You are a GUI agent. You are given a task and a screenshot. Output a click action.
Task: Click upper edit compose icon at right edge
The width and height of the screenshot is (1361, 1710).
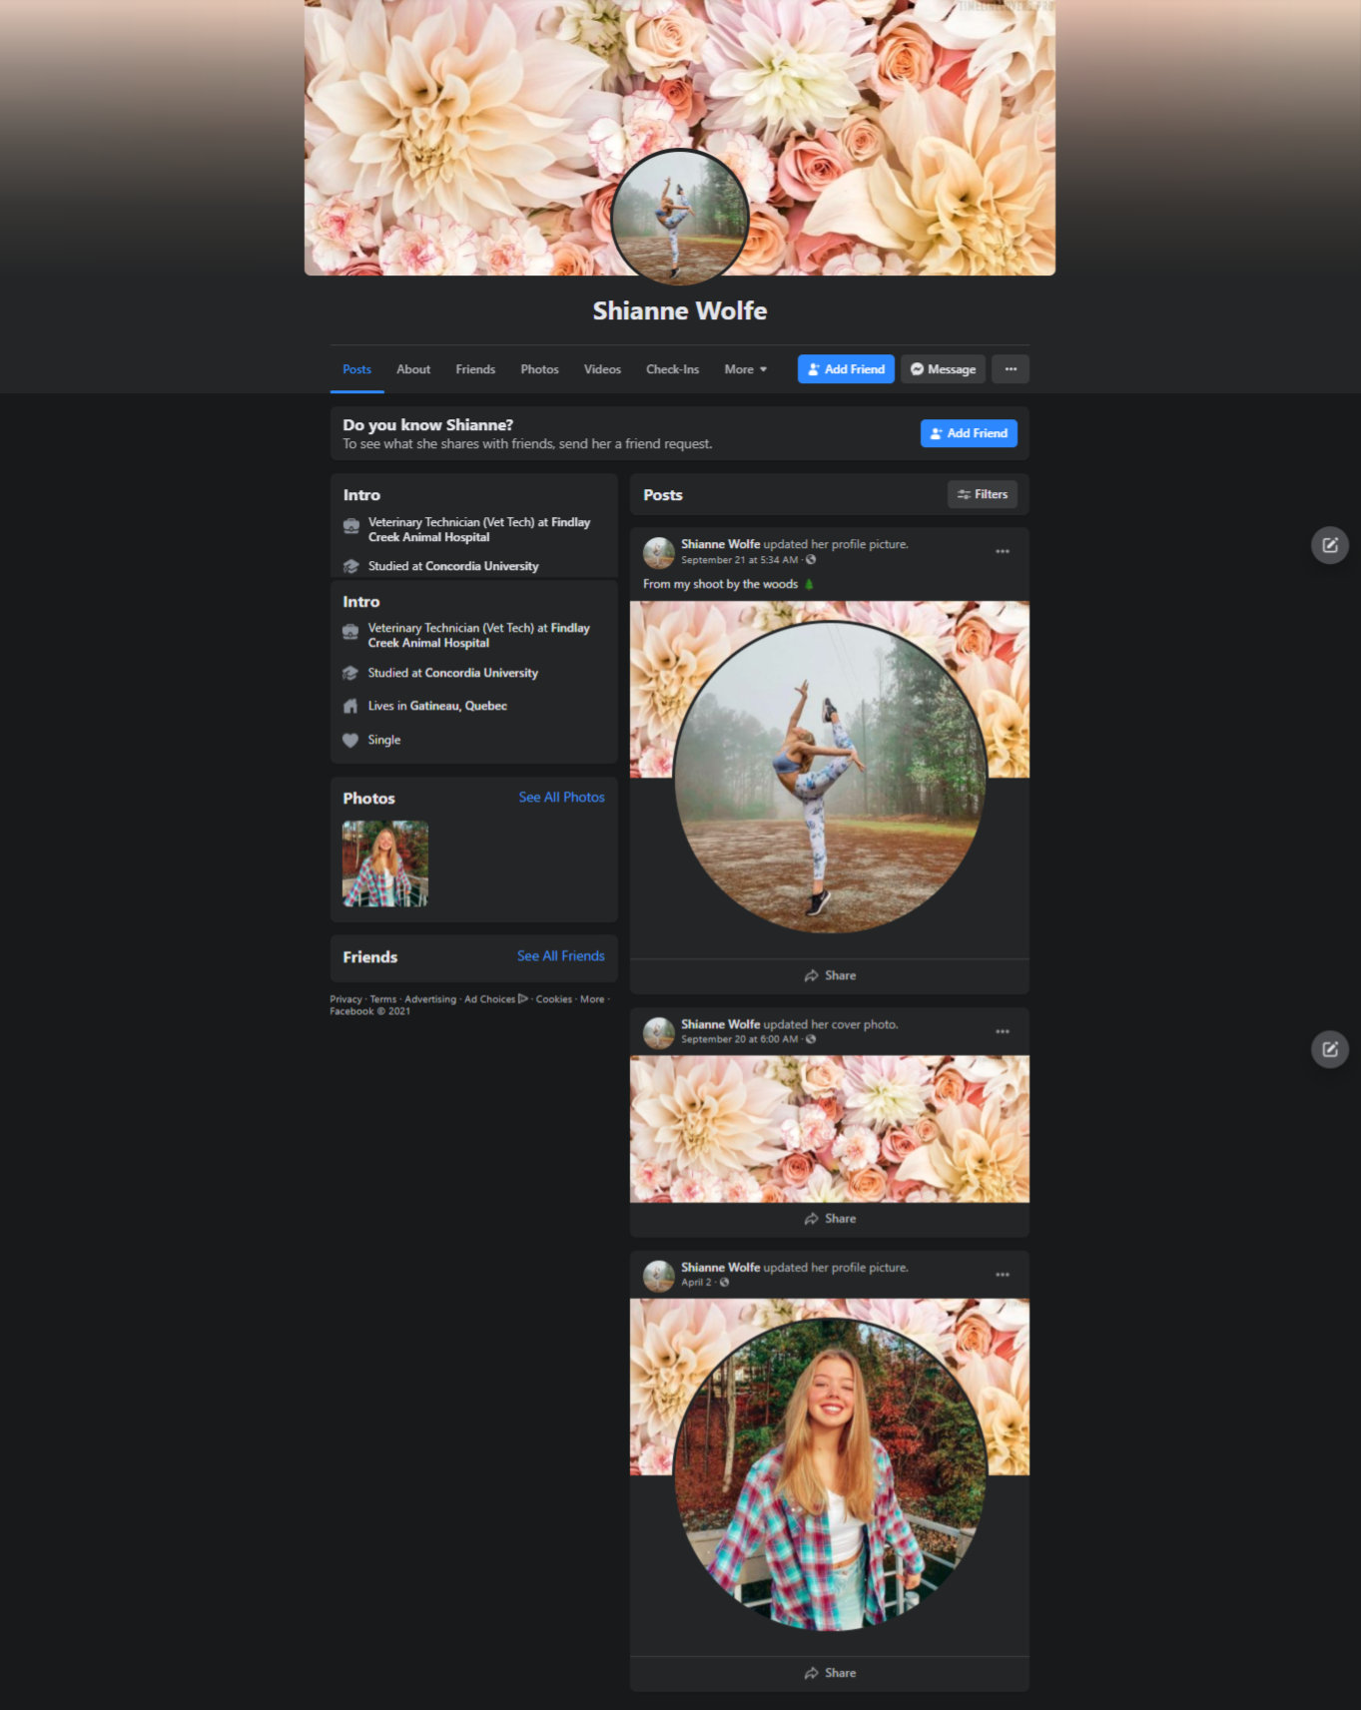pyautogui.click(x=1330, y=545)
